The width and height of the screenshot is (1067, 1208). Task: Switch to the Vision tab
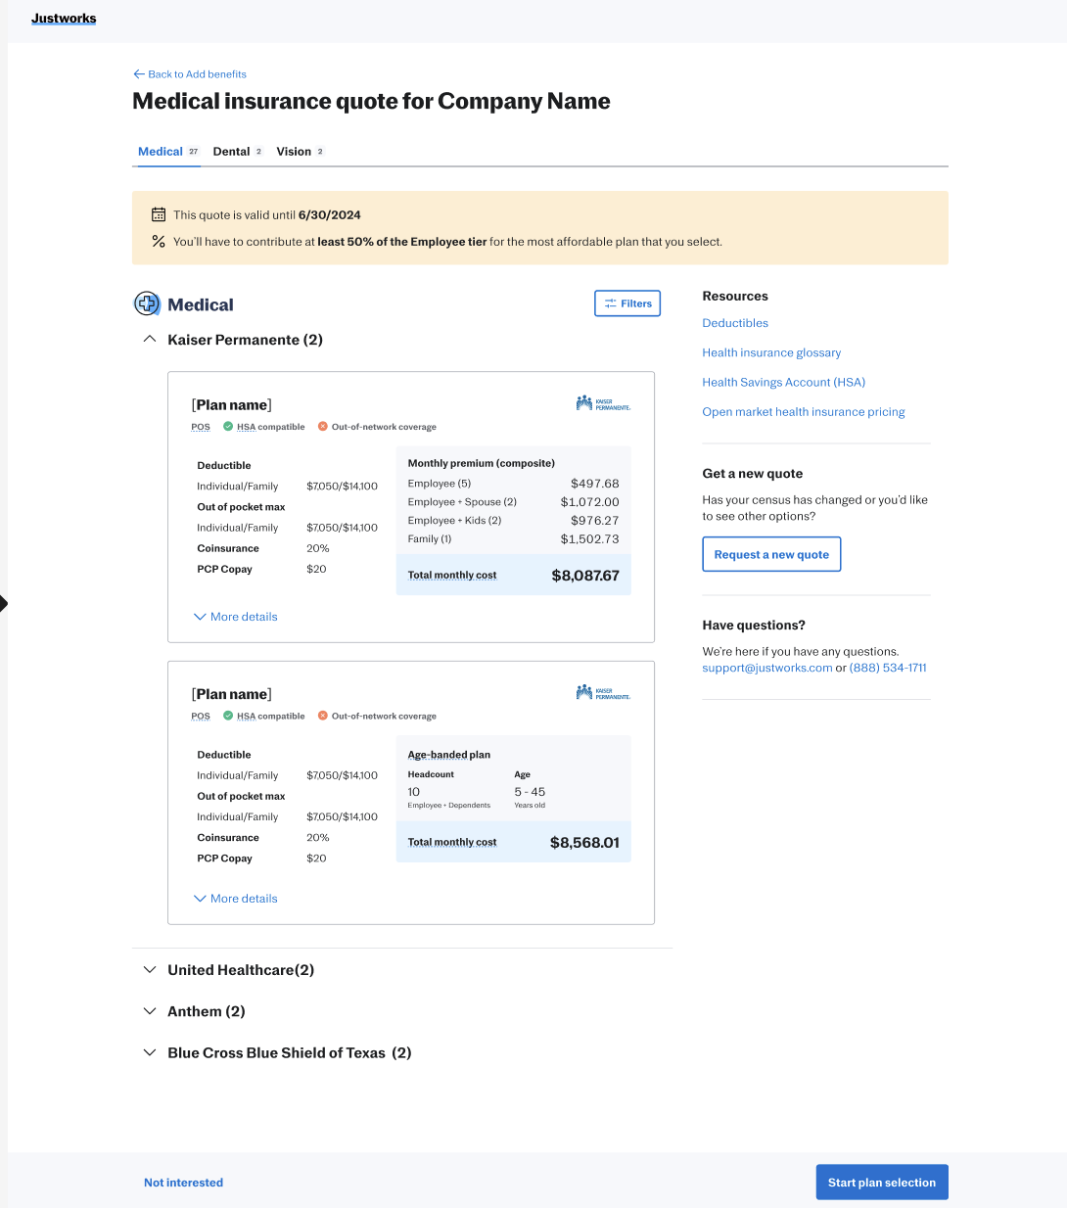point(295,152)
